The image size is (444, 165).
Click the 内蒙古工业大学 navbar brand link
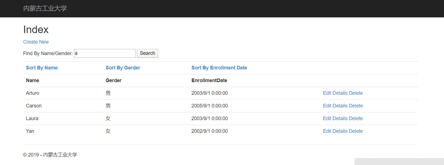pos(45,9)
